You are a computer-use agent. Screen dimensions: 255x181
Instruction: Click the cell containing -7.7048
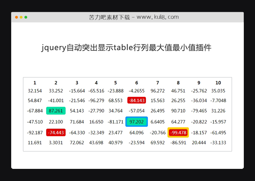click(x=218, y=100)
